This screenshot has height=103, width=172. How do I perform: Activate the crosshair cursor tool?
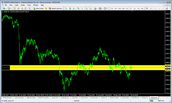coord(151,8)
